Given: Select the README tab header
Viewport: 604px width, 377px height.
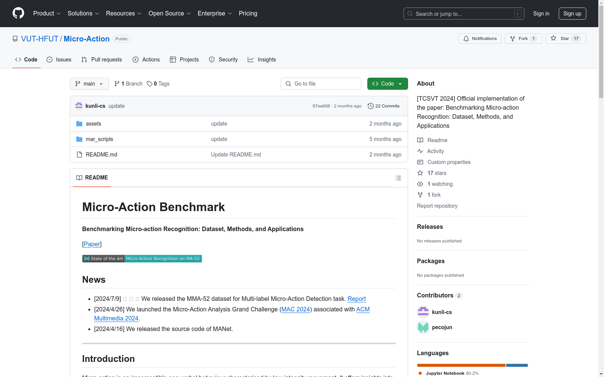Looking at the screenshot, I should pyautogui.click(x=92, y=178).
